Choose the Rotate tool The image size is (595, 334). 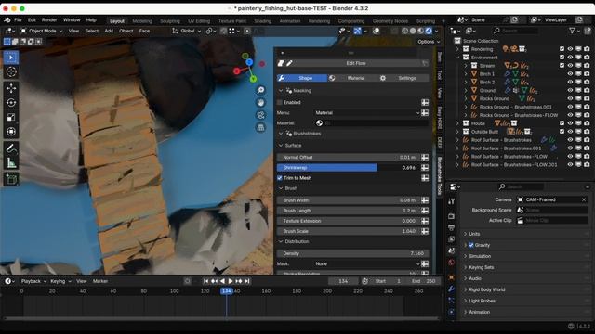coord(11,103)
